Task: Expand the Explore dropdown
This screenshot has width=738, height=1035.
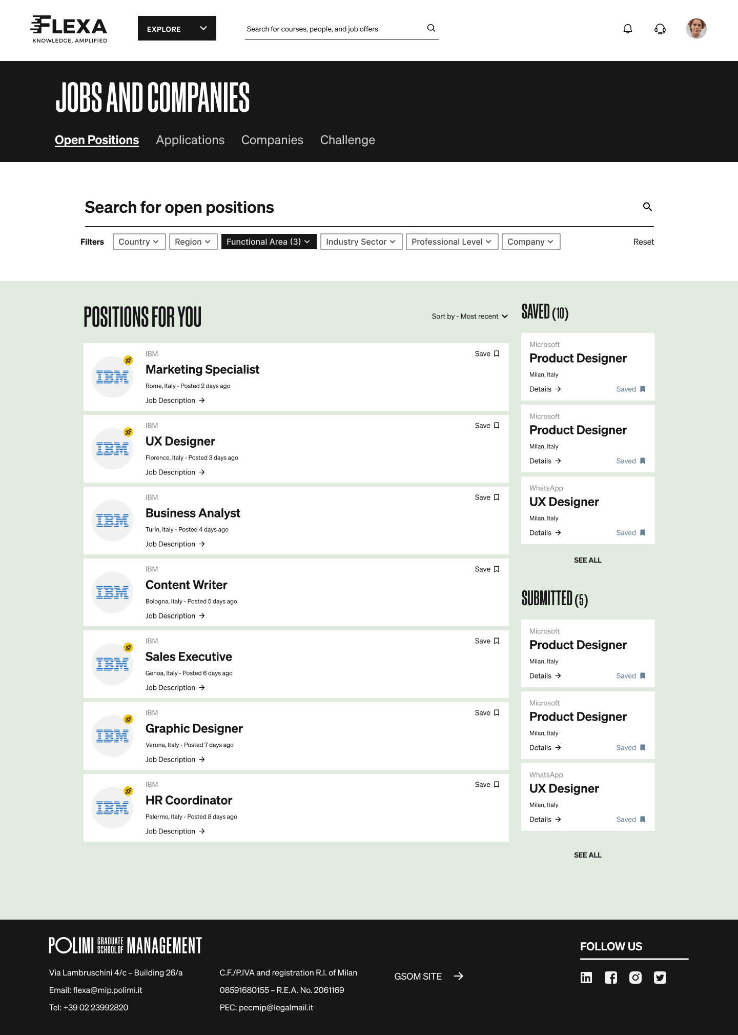Action: [x=177, y=28]
